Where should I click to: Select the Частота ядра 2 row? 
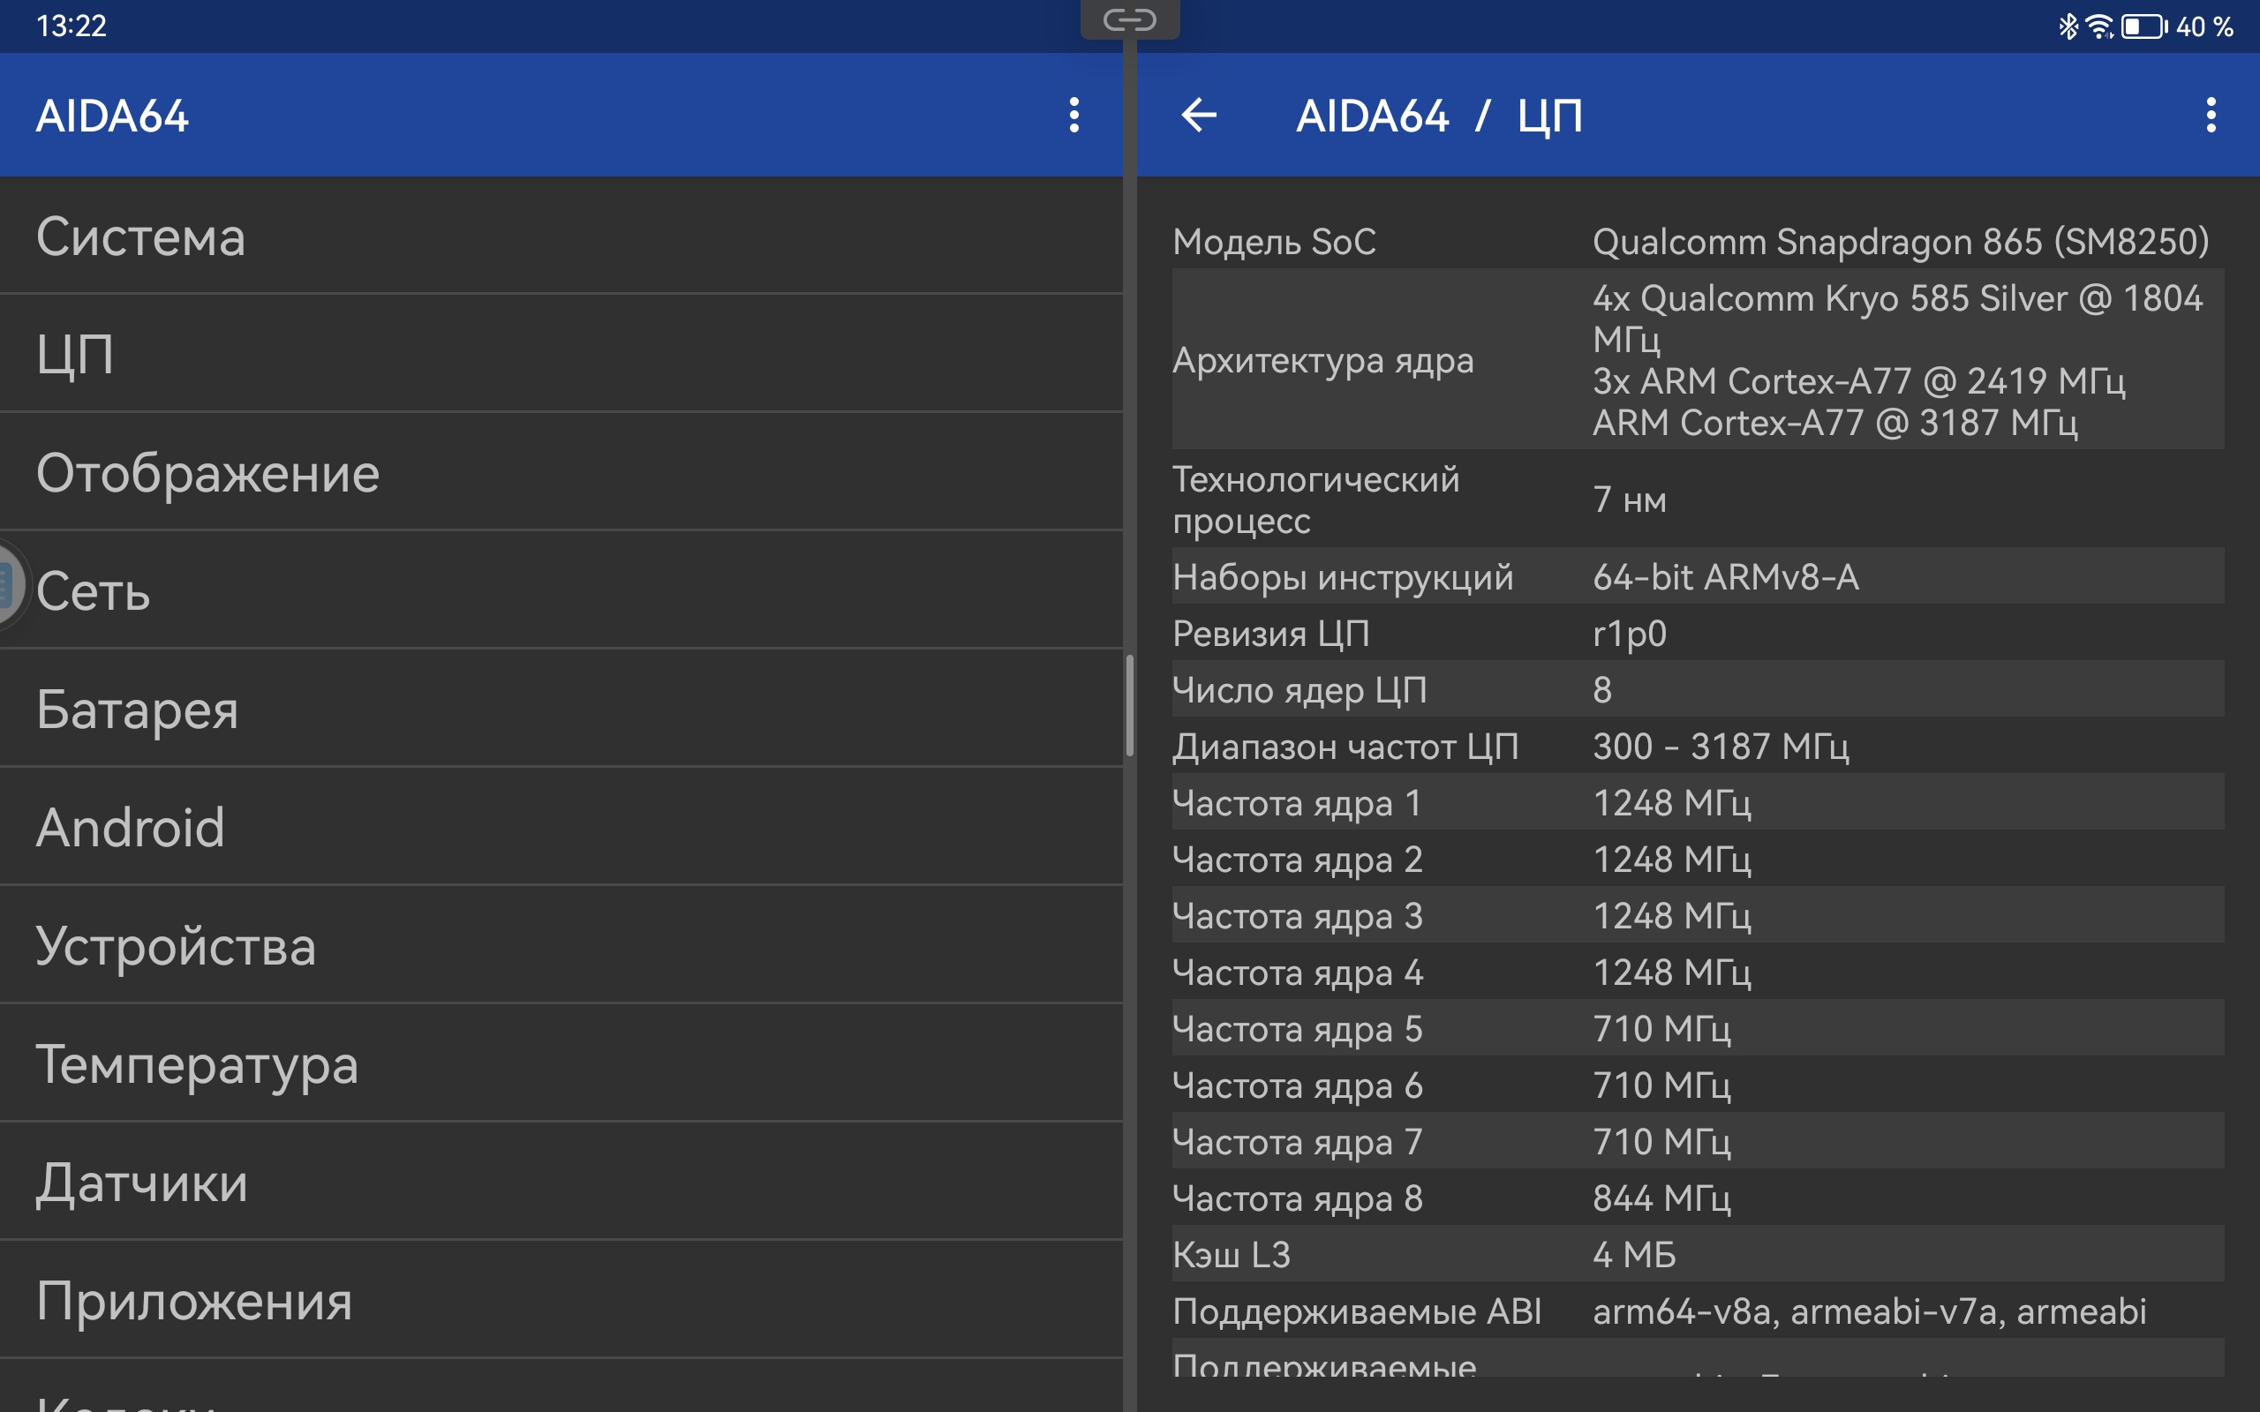[1698, 860]
